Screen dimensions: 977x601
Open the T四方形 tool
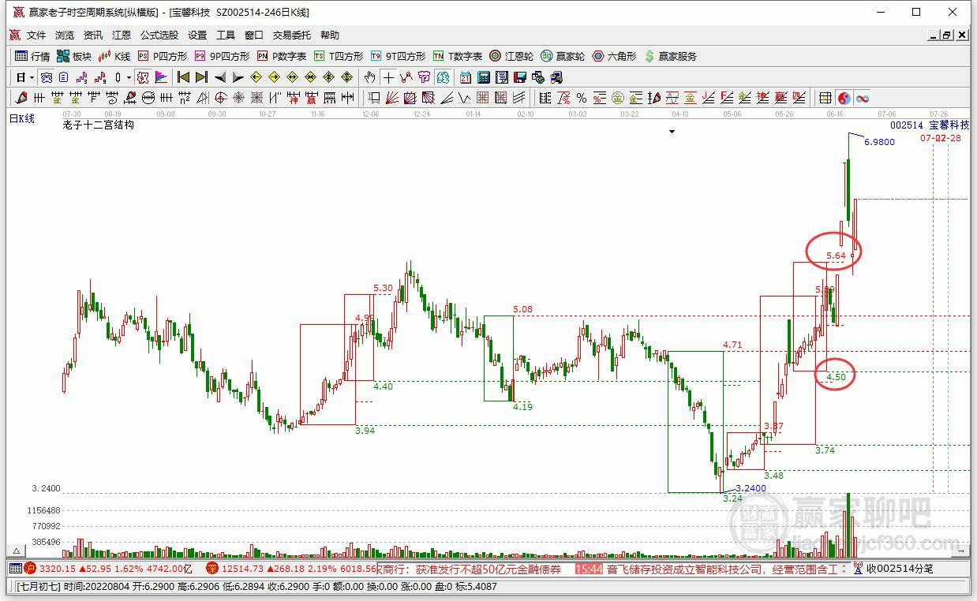click(339, 56)
